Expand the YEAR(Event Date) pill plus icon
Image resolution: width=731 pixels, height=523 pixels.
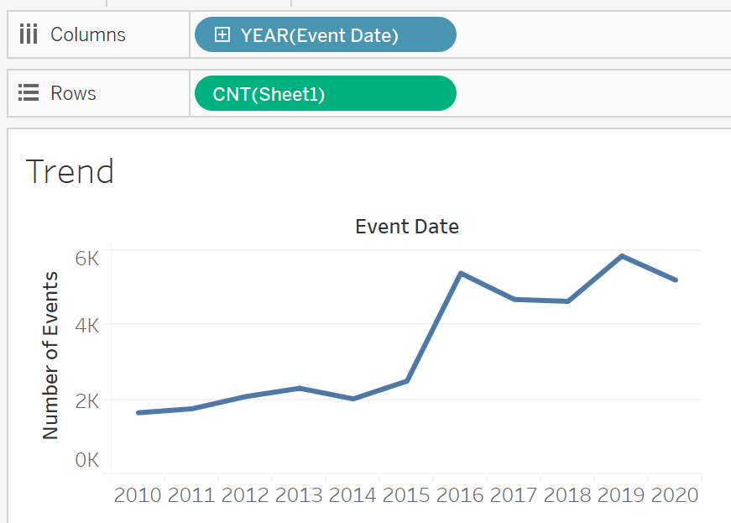(x=222, y=34)
